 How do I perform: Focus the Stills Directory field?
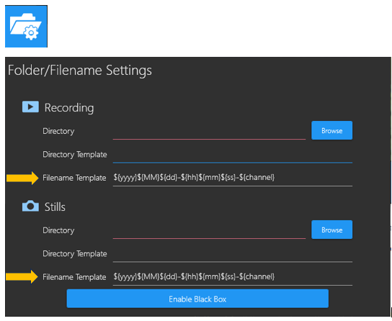[209, 231]
